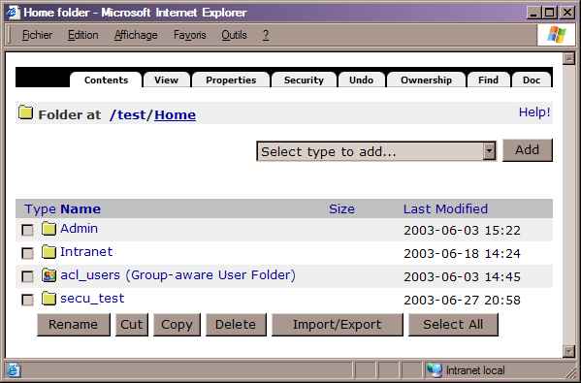Switch to the Properties tab
Screen dimensions: 581x383
pyautogui.click(x=231, y=80)
